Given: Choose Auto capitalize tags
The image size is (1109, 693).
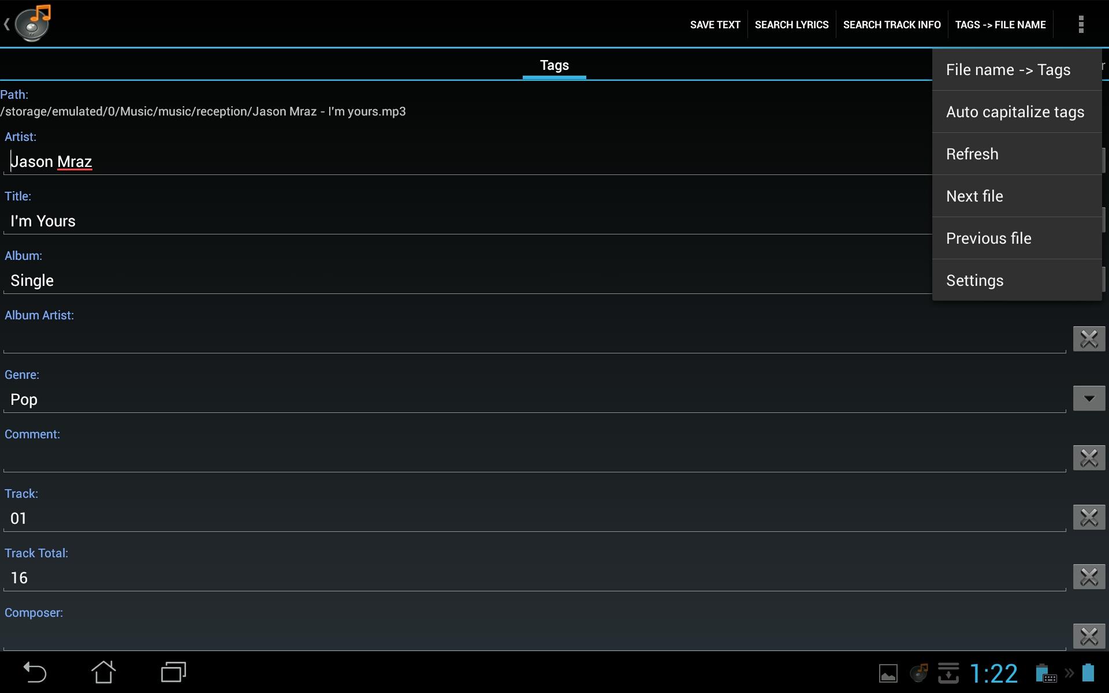Looking at the screenshot, I should point(1015,112).
